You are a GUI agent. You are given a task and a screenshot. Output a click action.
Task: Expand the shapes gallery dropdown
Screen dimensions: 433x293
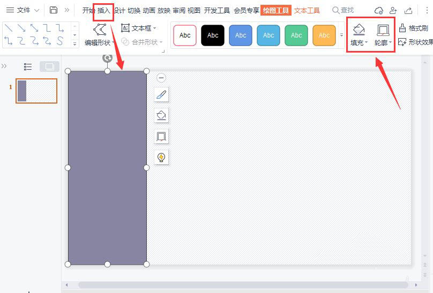[75, 43]
